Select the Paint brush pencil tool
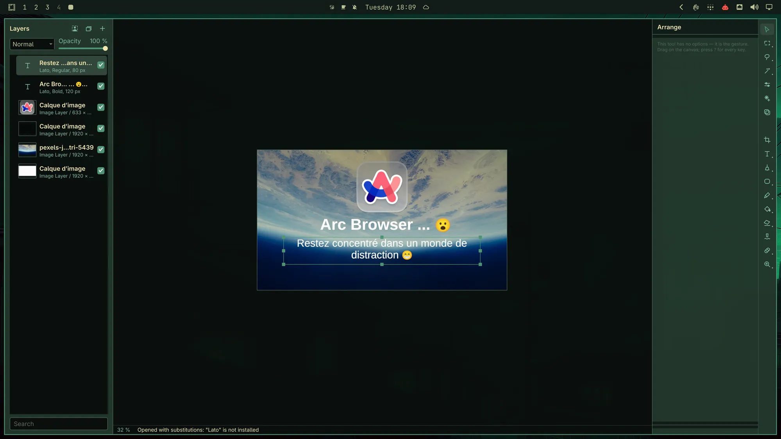 coord(767,195)
